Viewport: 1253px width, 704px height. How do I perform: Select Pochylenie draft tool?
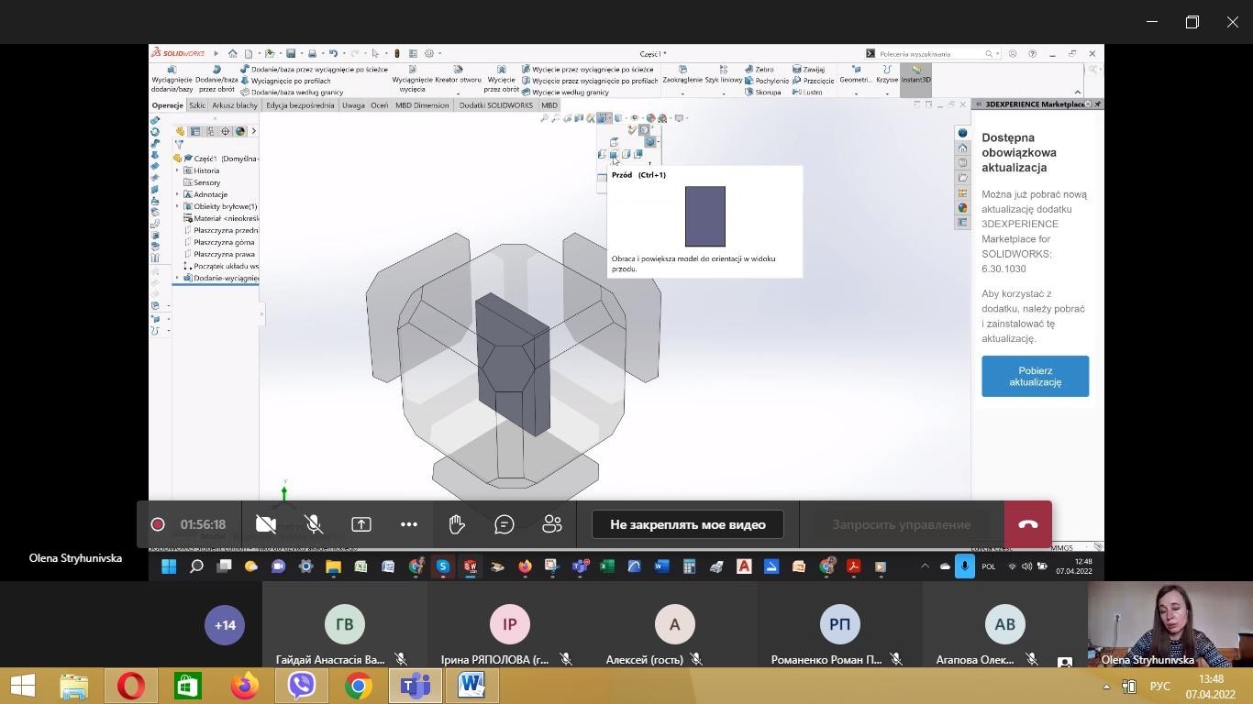[767, 81]
